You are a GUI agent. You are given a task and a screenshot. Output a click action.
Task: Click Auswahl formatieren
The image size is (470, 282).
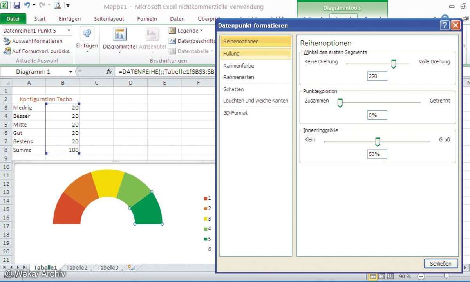[33, 41]
